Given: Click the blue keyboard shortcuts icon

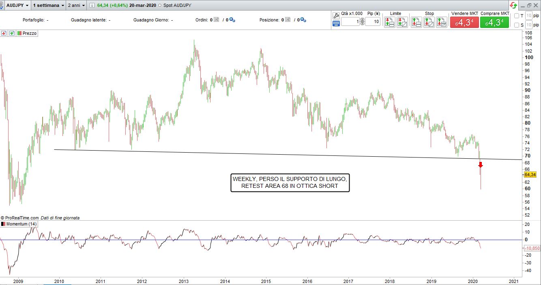Looking at the screenshot, I should [336, 23].
